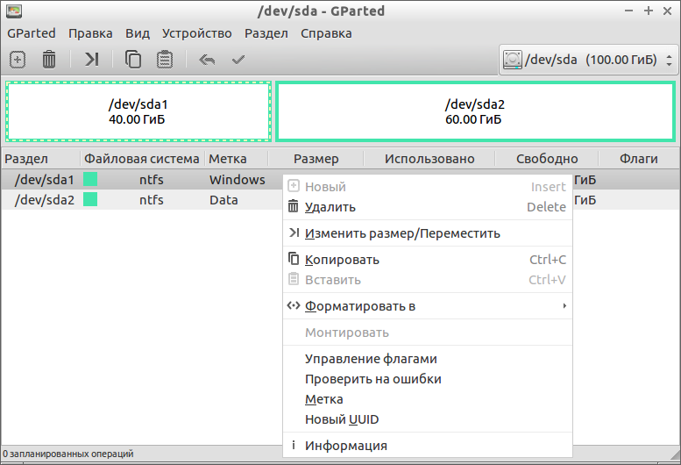Click the GParted application icon in title bar
The image size is (681, 465).
(14, 11)
